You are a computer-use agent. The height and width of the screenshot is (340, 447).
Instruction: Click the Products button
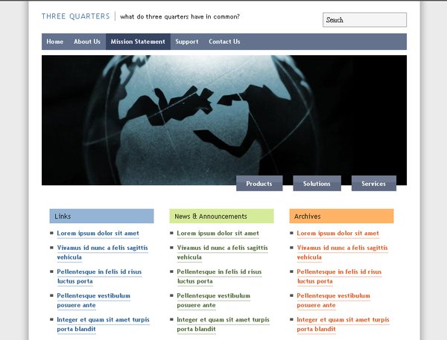pos(259,184)
